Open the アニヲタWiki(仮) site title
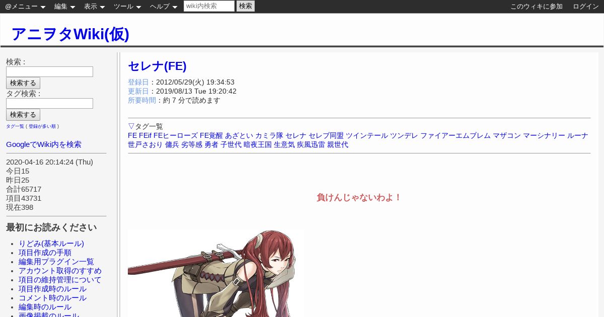 point(70,34)
